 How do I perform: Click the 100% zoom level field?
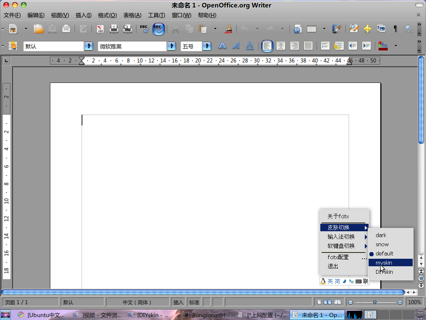415,302
